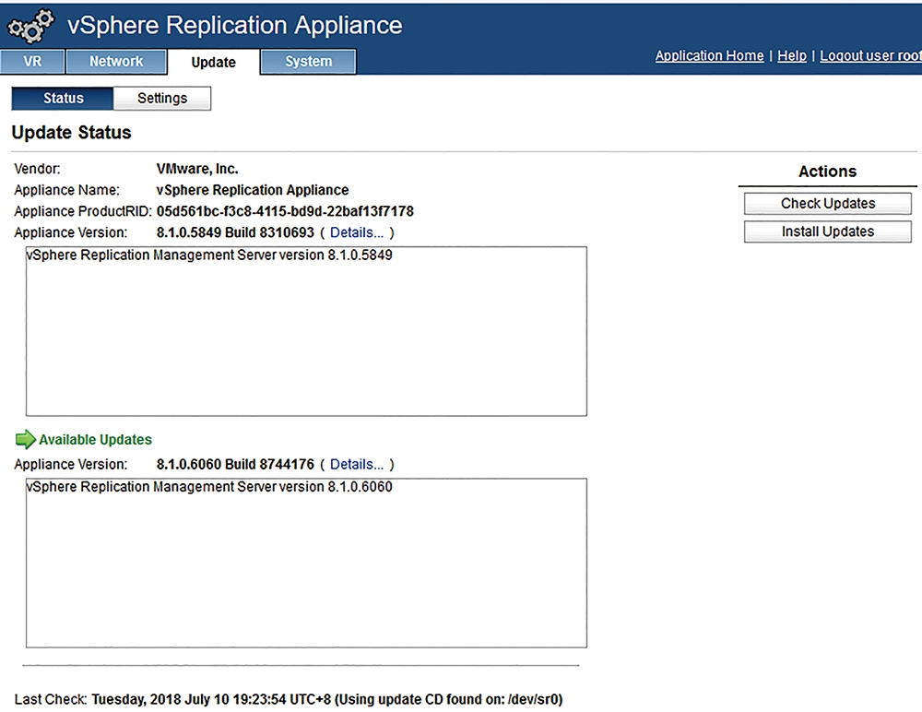
Task: Open the System tab
Action: [308, 61]
